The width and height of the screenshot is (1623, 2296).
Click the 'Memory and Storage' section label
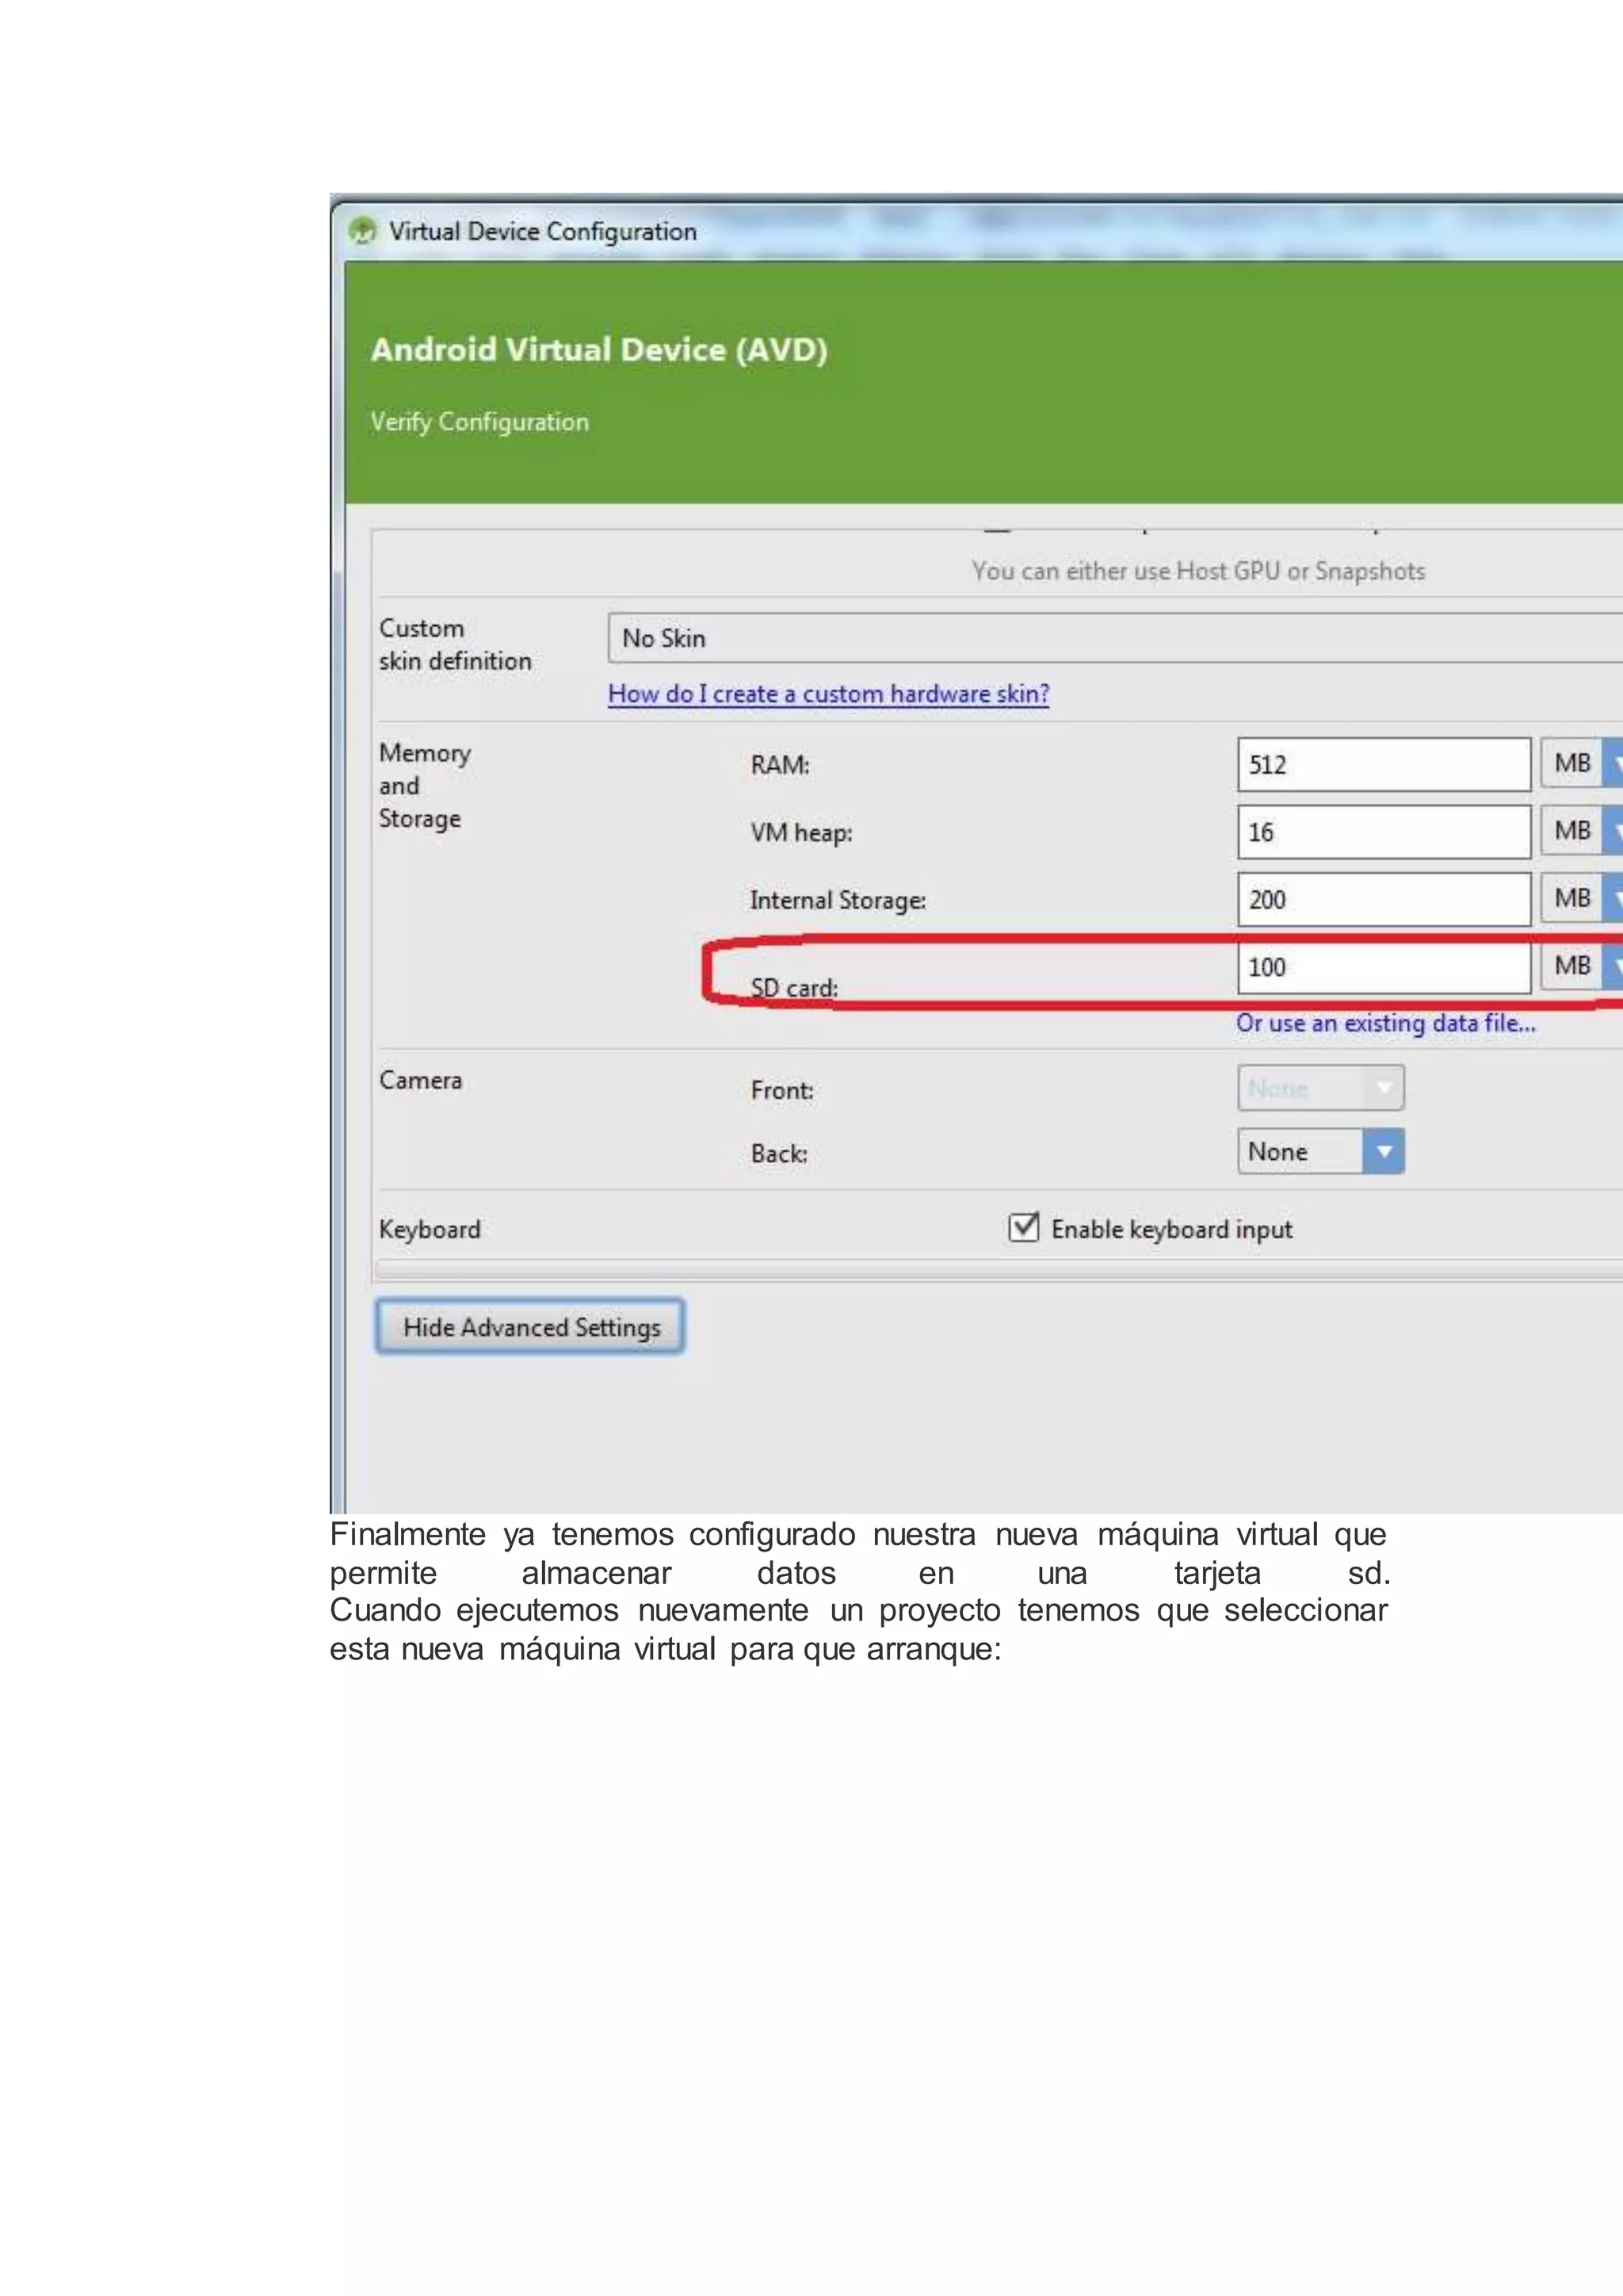point(425,786)
